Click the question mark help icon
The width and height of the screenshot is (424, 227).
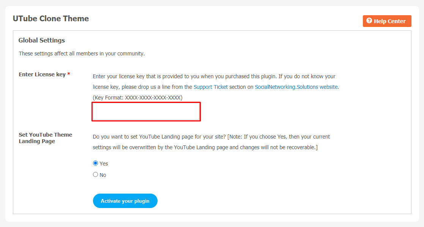pyautogui.click(x=369, y=21)
